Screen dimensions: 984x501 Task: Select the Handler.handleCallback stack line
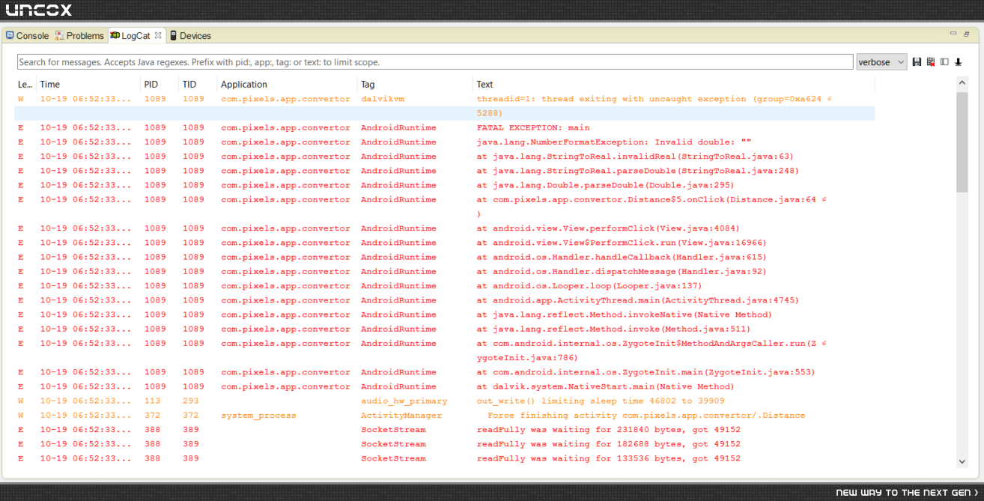pos(445,257)
